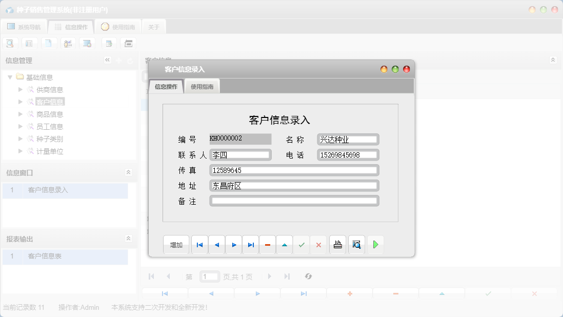Jump to the first record with the navigation icon
This screenshot has height=317, width=563.
pyautogui.click(x=199, y=245)
